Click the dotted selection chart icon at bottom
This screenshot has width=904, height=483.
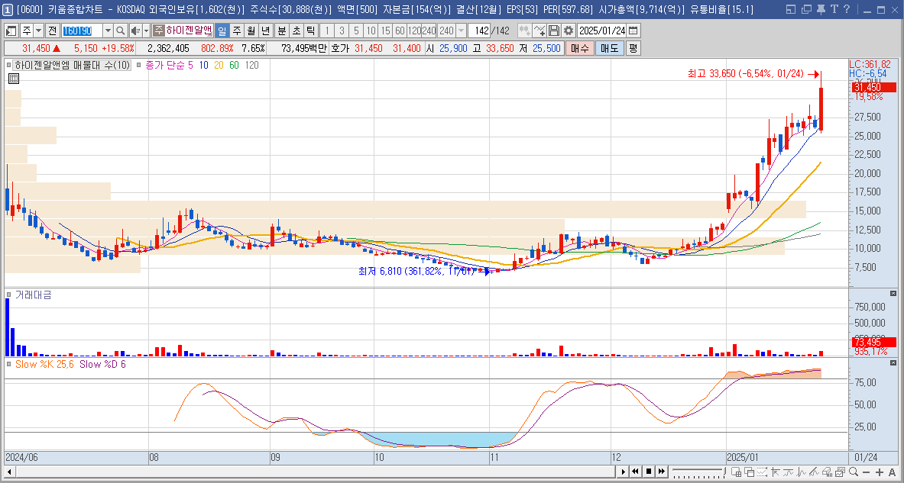(762, 472)
